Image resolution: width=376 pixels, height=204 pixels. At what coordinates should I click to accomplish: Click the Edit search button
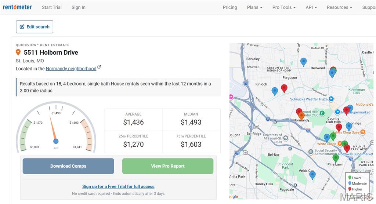click(x=35, y=27)
